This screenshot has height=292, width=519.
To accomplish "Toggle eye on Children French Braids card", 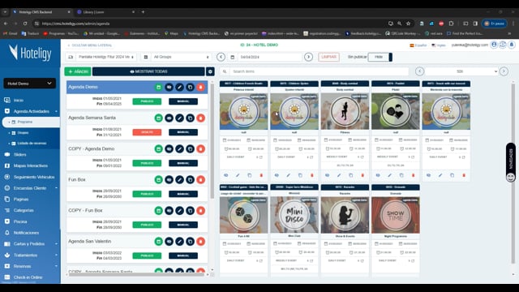I will coord(226,175).
